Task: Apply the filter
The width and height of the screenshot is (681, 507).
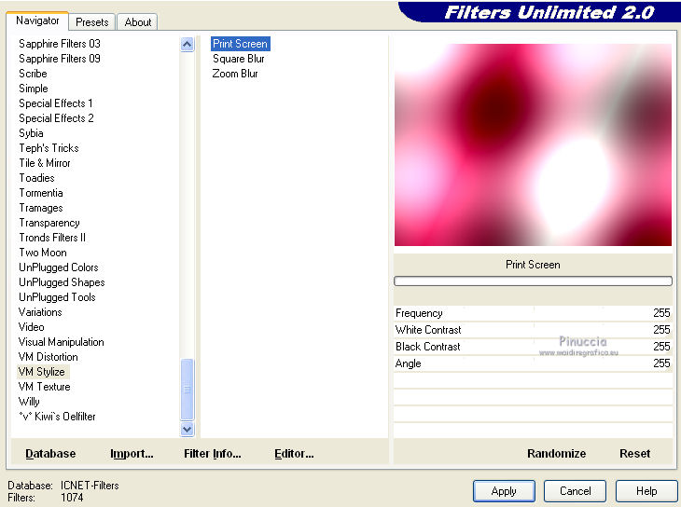Action: point(504,491)
